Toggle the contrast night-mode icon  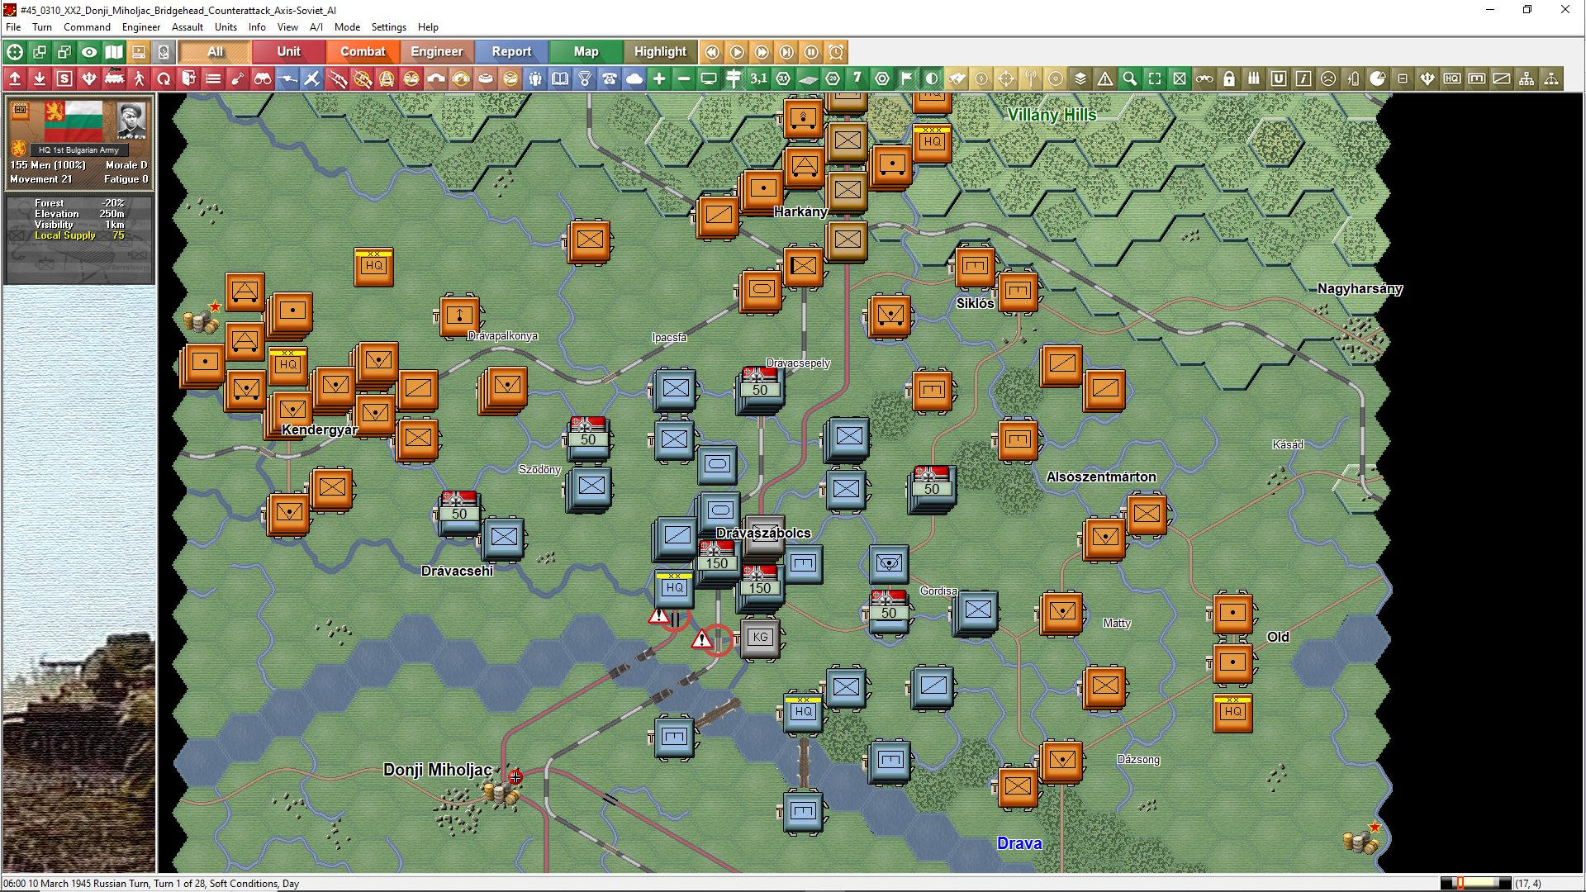coord(930,78)
